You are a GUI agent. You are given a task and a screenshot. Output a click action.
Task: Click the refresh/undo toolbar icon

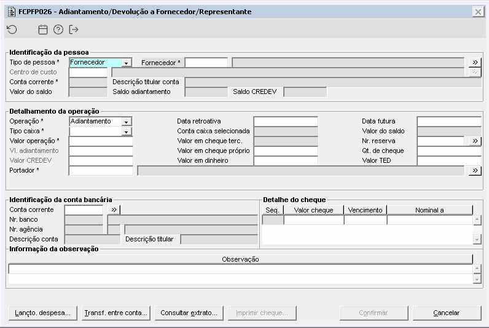click(x=12, y=29)
